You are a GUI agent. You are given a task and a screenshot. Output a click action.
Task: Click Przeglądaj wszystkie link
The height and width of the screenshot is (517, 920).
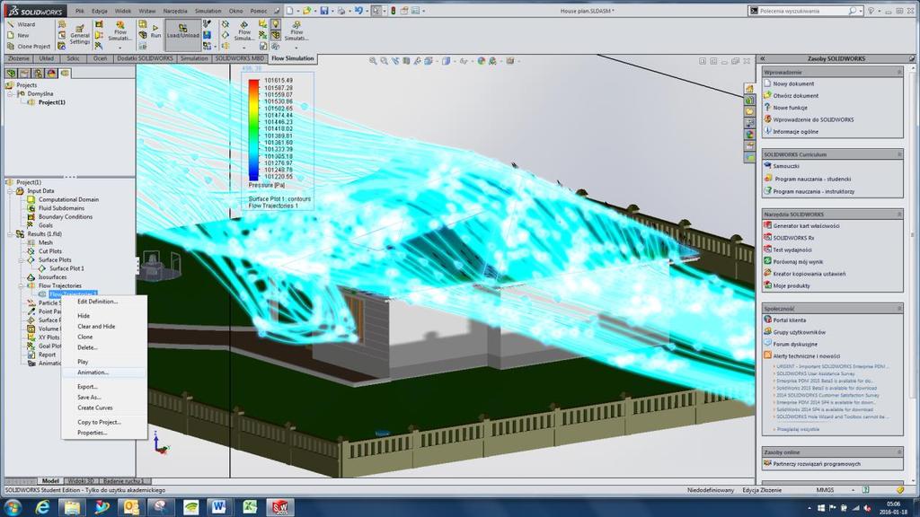798,429
